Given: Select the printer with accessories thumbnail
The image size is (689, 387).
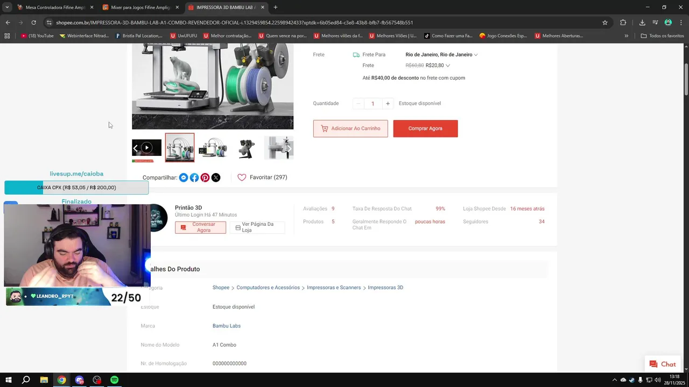Looking at the screenshot, I should pos(213,147).
